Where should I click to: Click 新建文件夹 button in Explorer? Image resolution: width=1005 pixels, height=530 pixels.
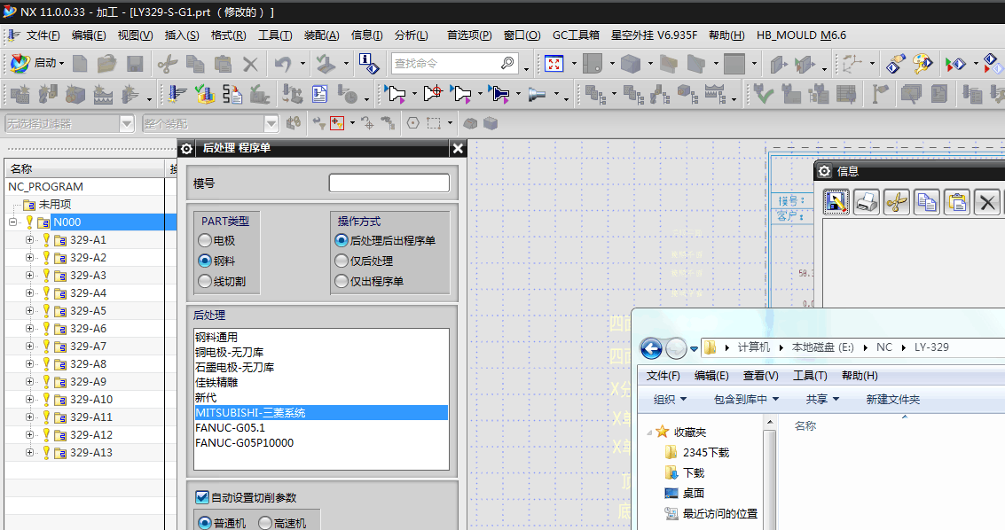click(893, 400)
